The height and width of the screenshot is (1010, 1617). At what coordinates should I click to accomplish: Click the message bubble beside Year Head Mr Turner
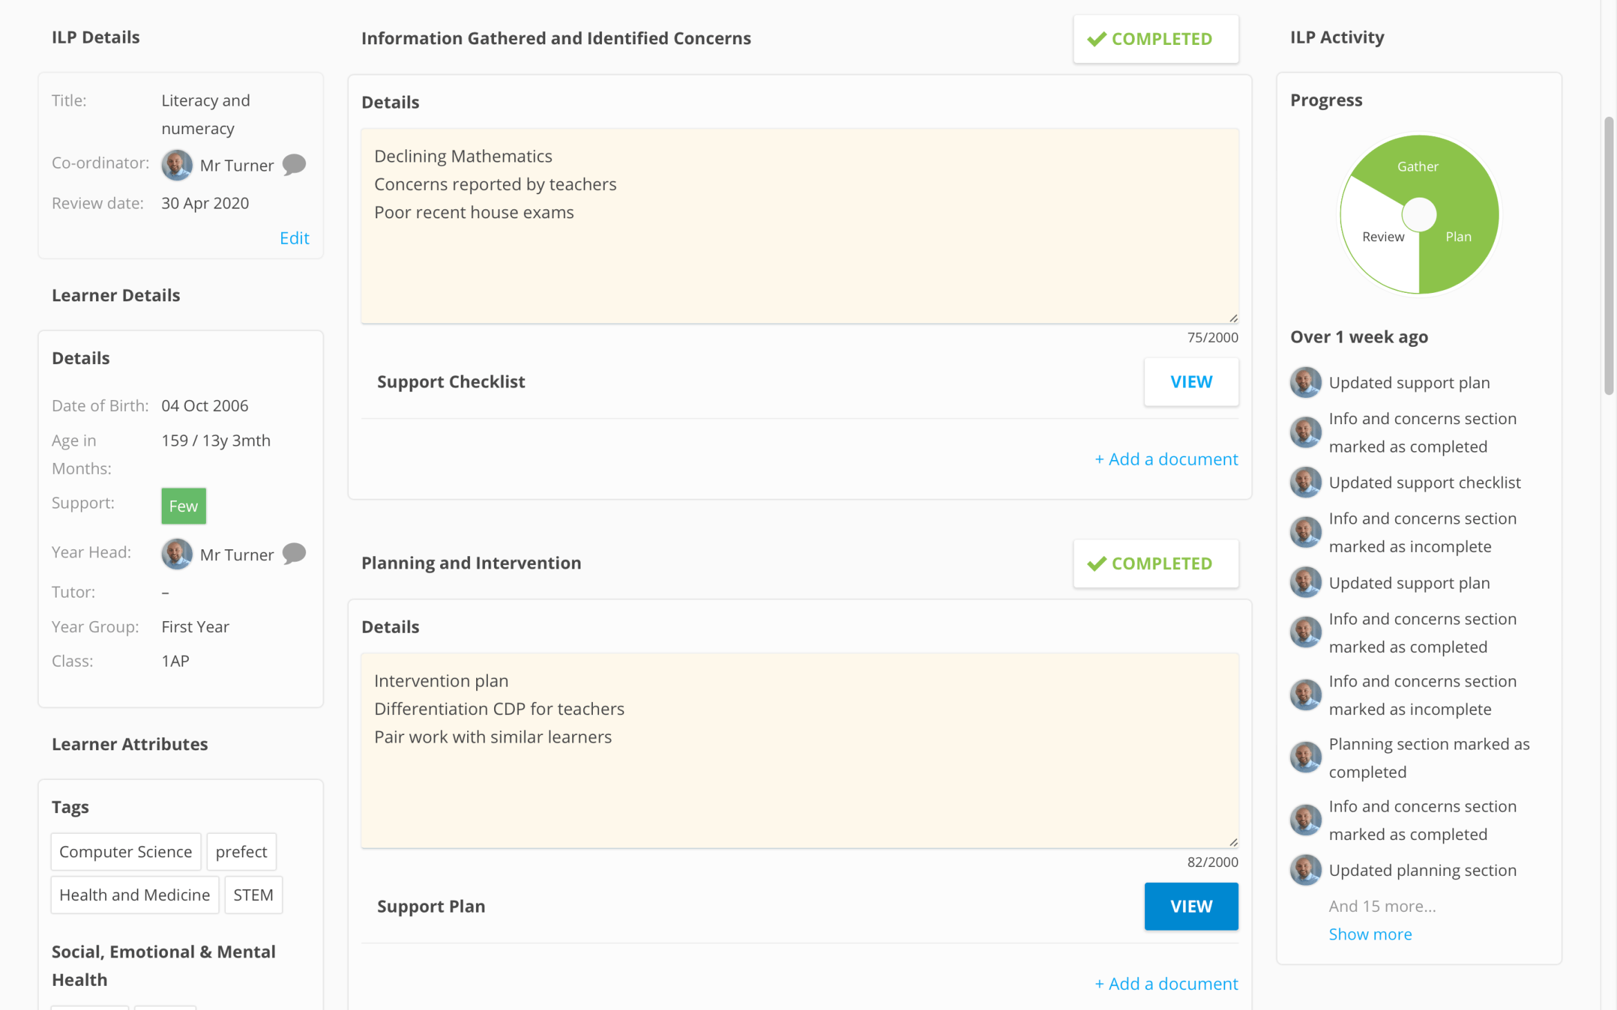294,553
